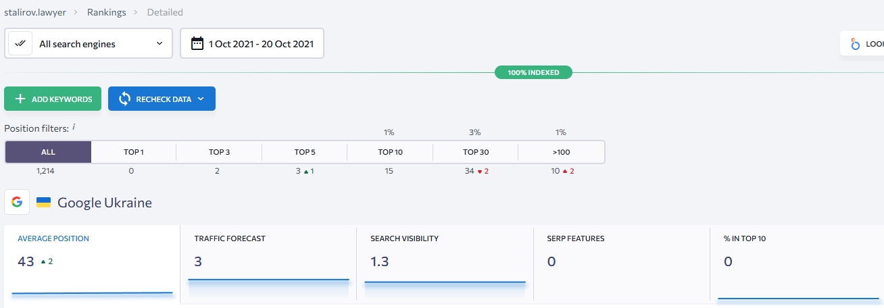Filter keywords by TOP 10
This screenshot has height=308, width=884.
(x=389, y=152)
